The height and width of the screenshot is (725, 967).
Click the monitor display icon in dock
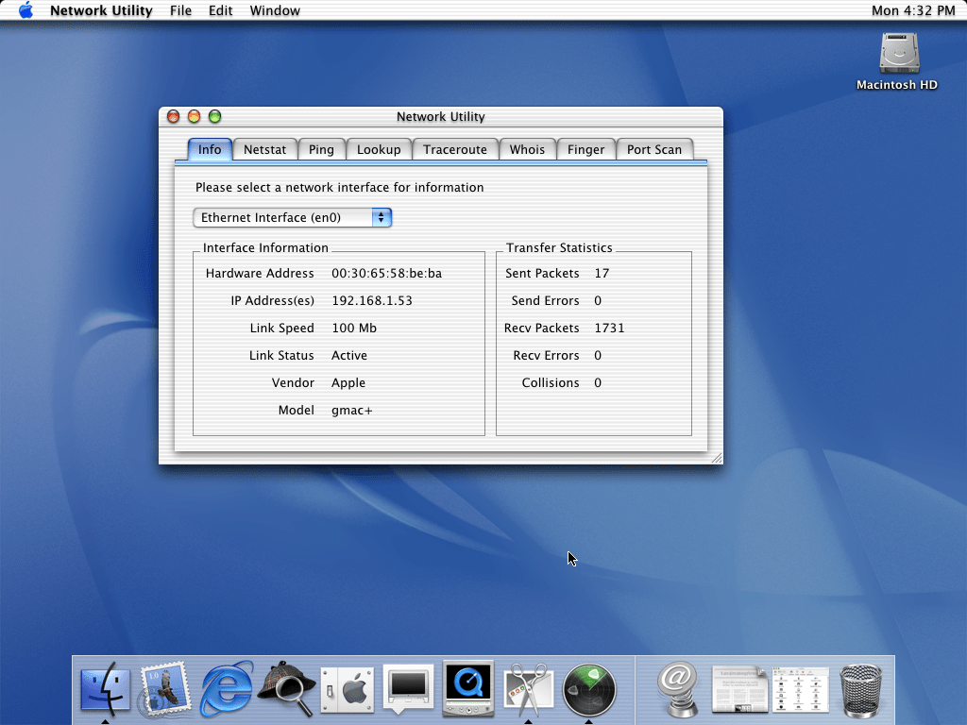[408, 688]
